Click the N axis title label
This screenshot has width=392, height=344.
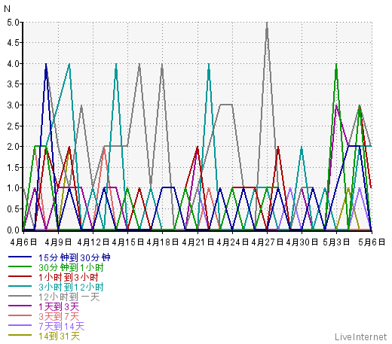coord(7,9)
